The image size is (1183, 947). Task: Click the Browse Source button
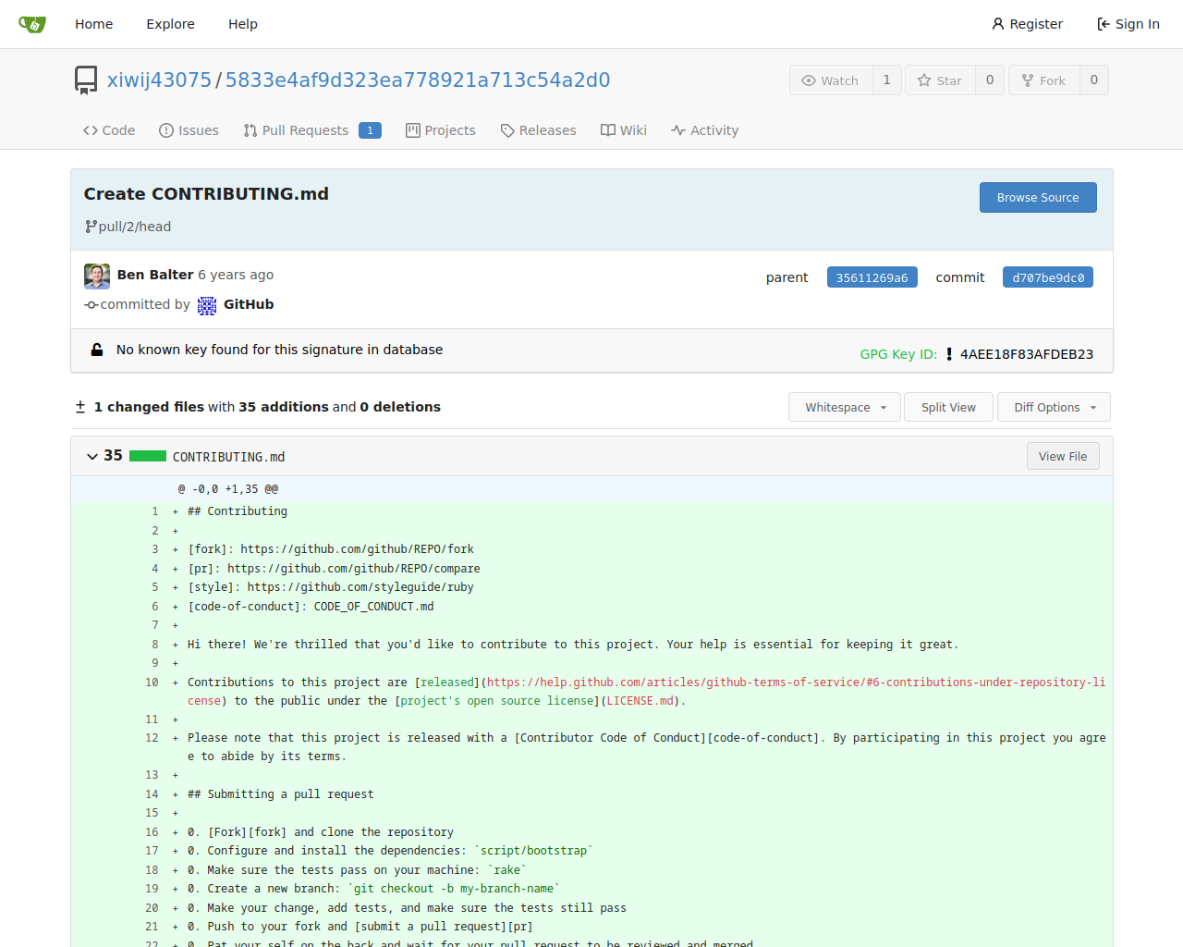1037,197
